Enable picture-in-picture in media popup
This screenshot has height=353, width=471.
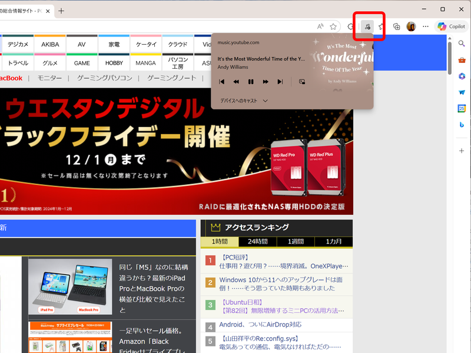[302, 82]
